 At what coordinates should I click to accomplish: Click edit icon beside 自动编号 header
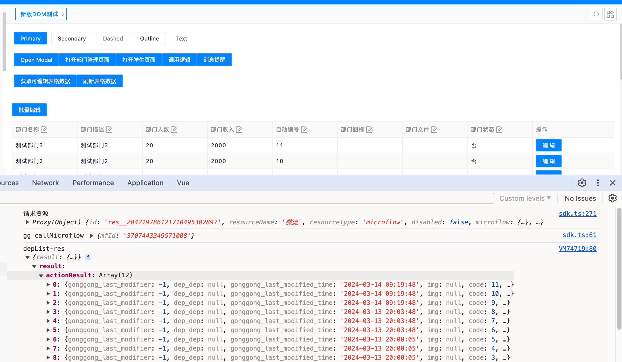(x=305, y=129)
